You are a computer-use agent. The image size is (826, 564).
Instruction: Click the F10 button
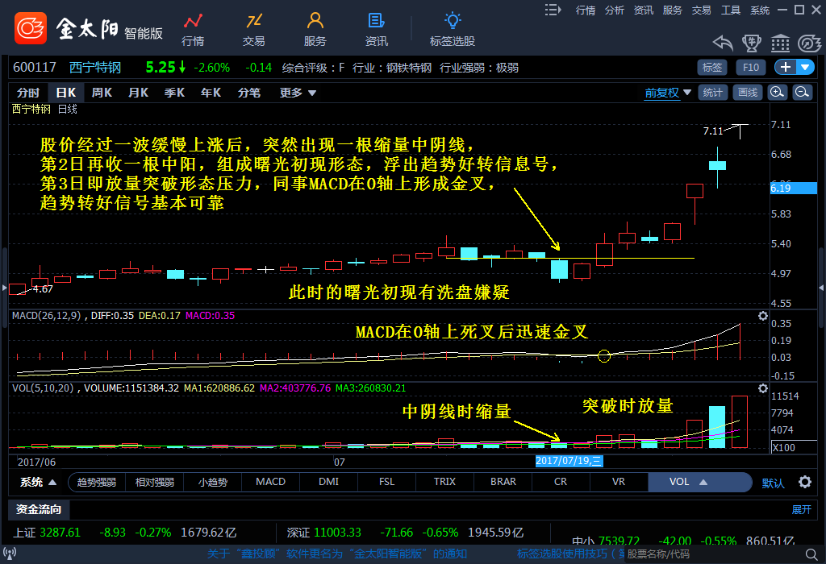(x=751, y=67)
